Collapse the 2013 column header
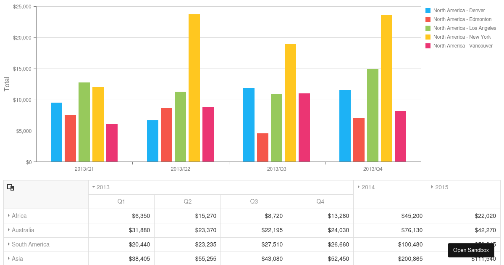The height and width of the screenshot is (265, 504). 94,187
